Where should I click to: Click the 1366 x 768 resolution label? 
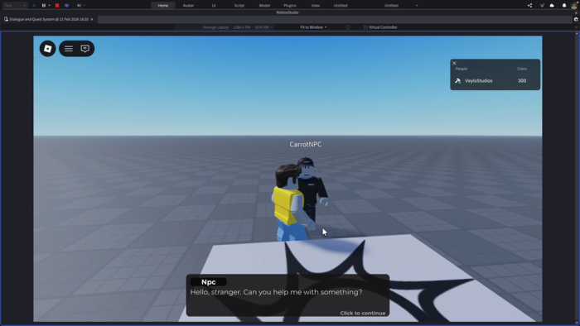pyautogui.click(x=242, y=27)
